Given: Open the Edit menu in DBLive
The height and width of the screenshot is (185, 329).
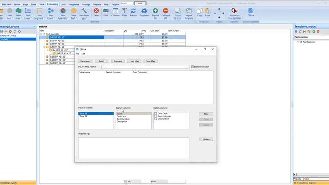Looking at the screenshot, I should pos(83,54).
